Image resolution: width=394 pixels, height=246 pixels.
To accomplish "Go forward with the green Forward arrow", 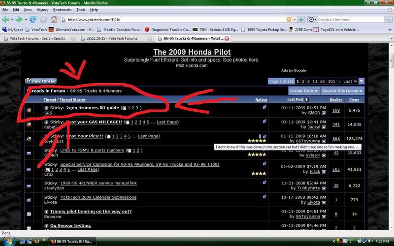I will pos(19,19).
